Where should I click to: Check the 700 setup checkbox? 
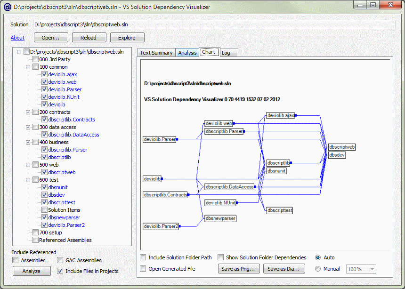(36, 233)
